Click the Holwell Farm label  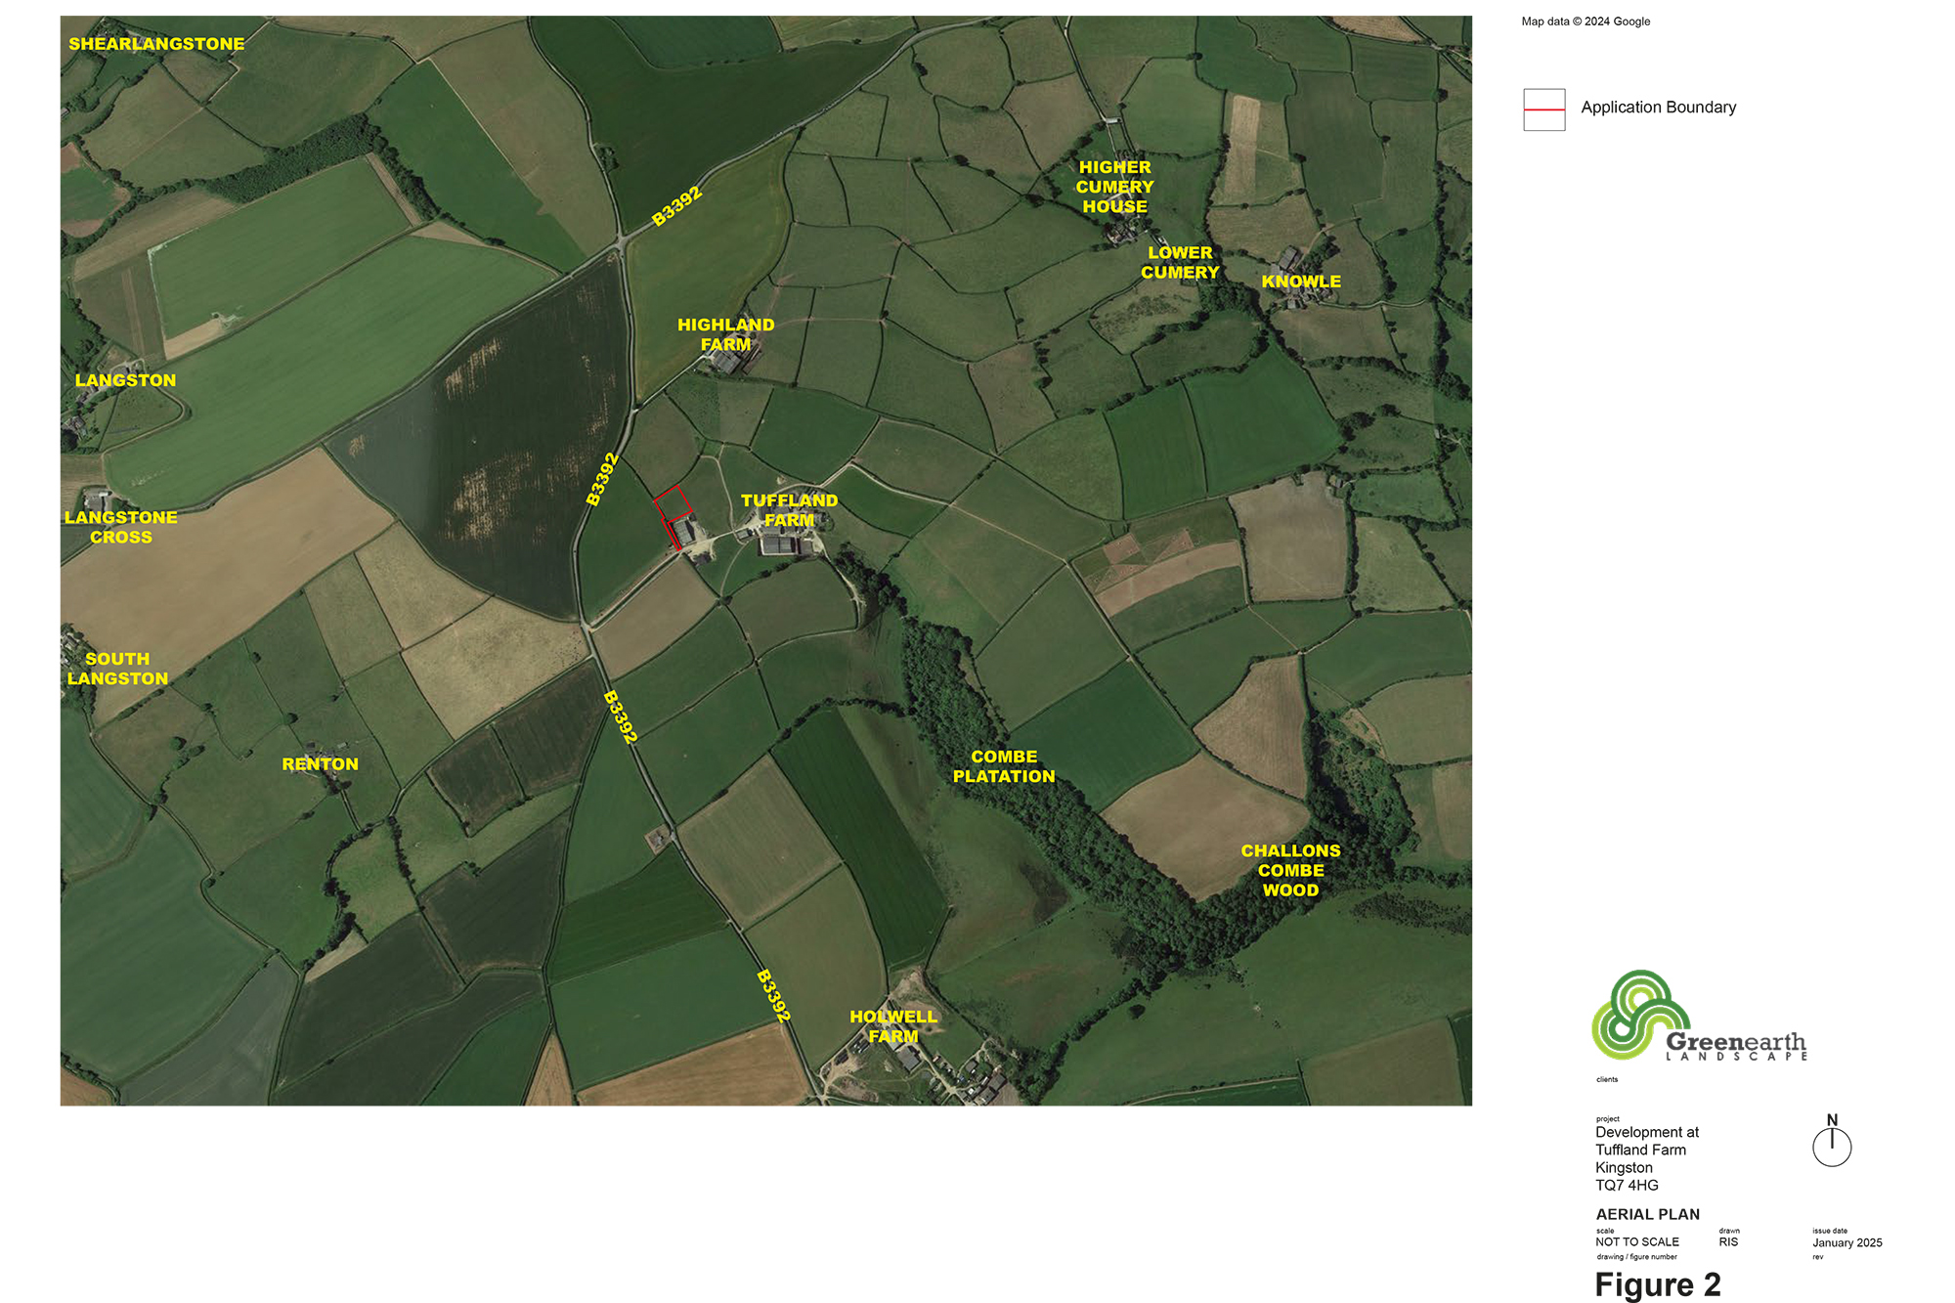point(893,1026)
